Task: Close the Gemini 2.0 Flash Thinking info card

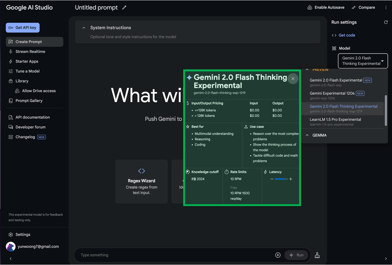Action: pos(293,79)
